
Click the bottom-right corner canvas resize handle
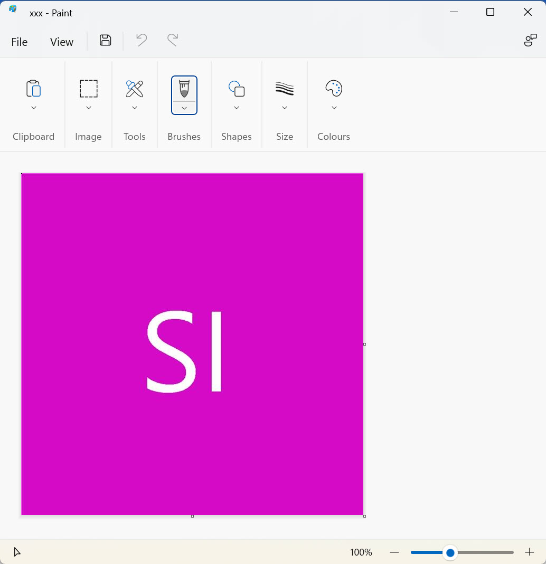coord(364,516)
